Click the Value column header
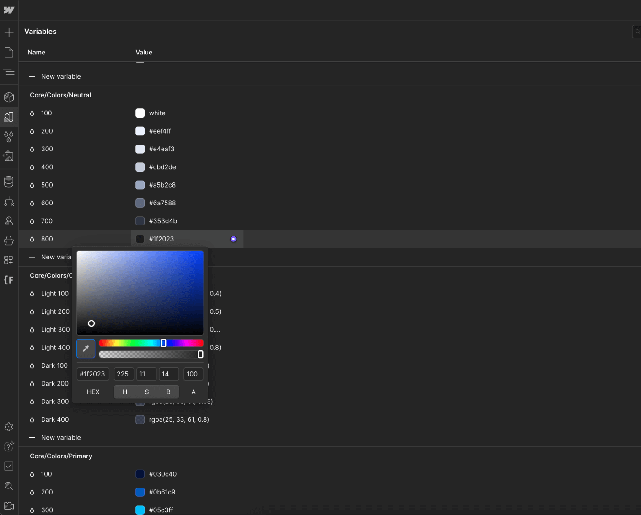This screenshot has height=515, width=641. [144, 52]
